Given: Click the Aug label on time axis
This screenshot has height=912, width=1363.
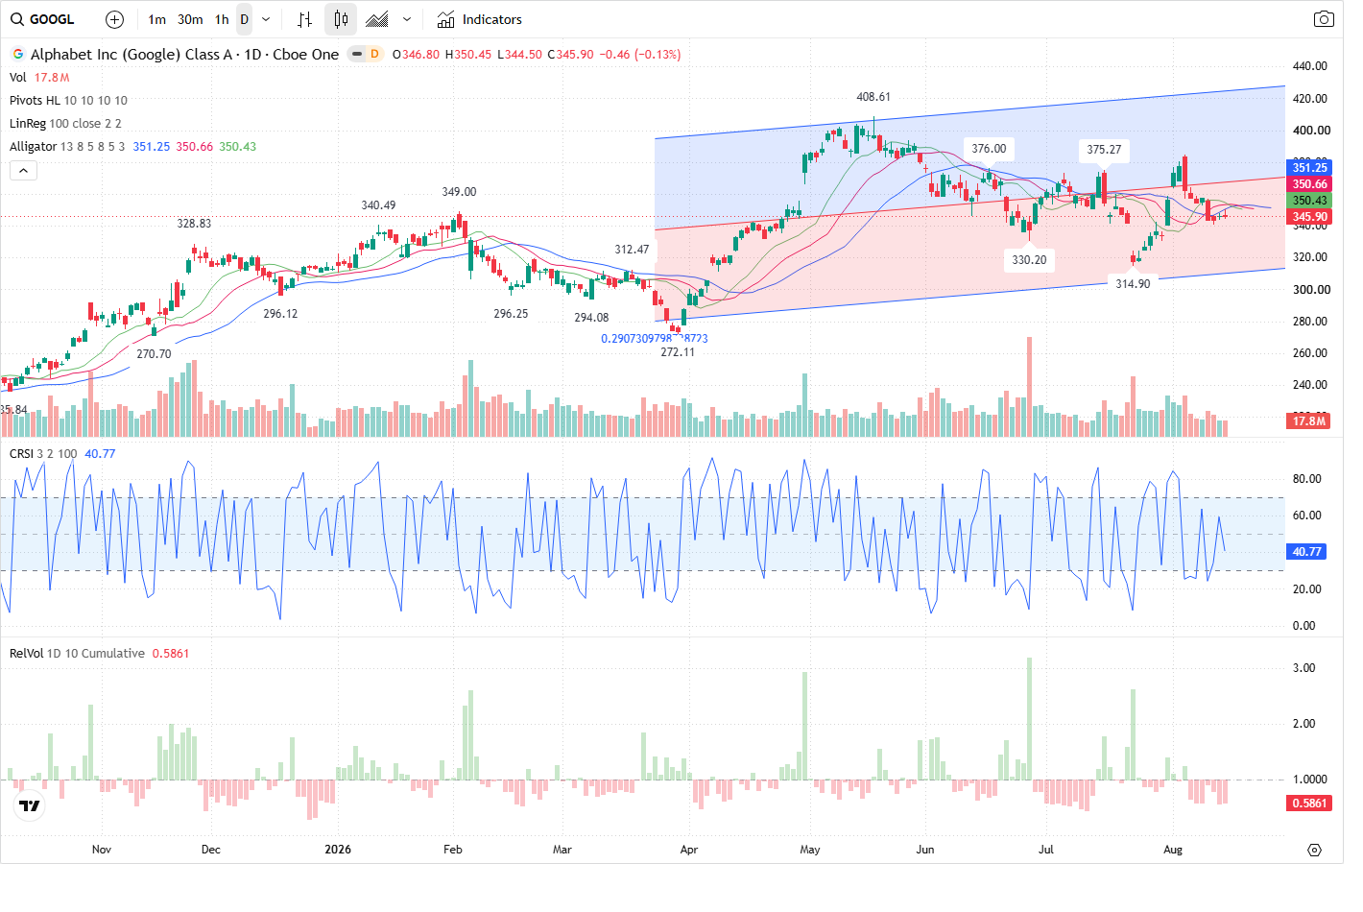Looking at the screenshot, I should 1173,850.
